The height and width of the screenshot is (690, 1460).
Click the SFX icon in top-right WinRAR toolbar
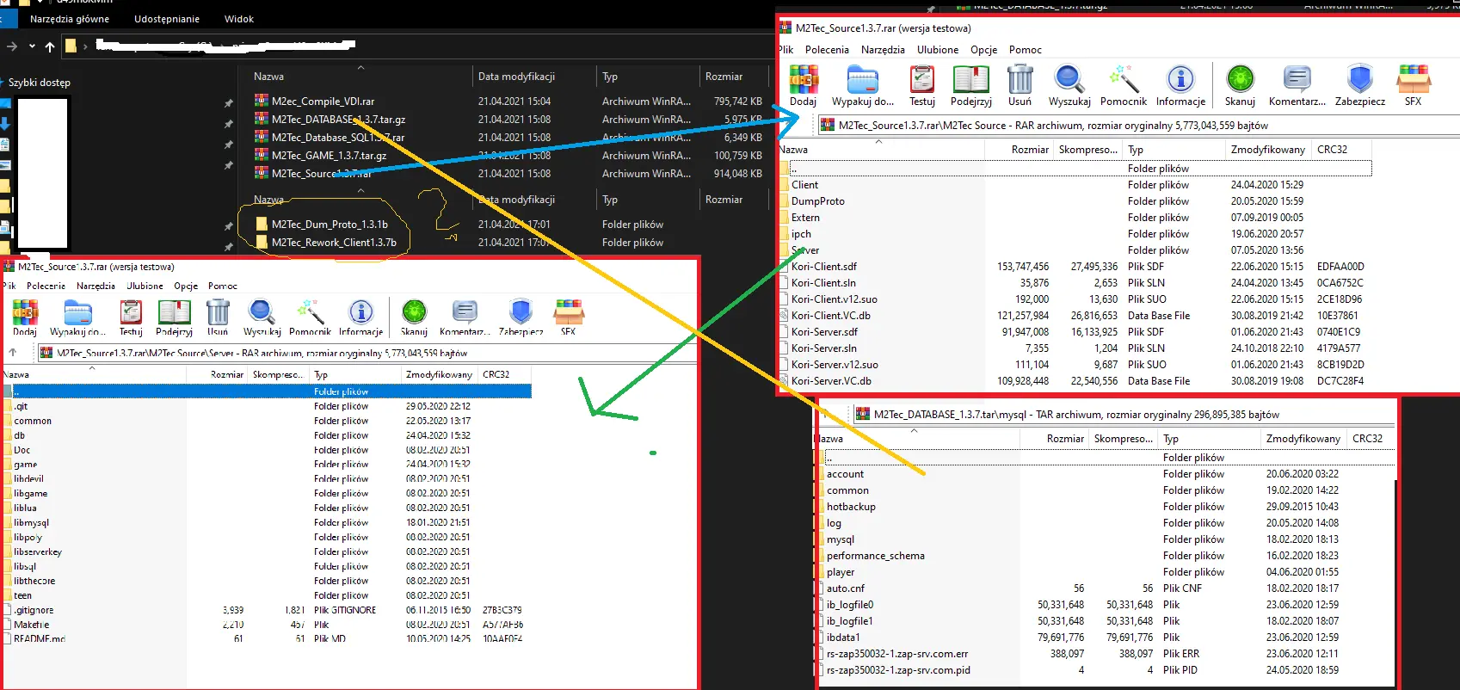coord(1413,84)
